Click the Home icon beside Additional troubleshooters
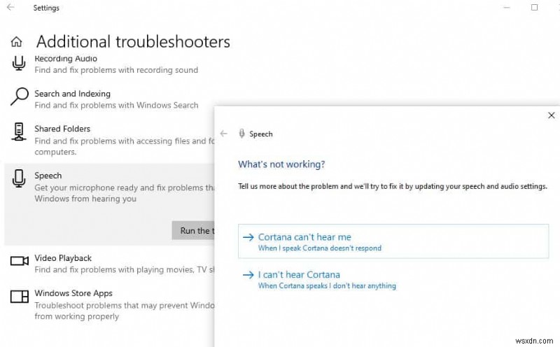 pyautogui.click(x=17, y=42)
